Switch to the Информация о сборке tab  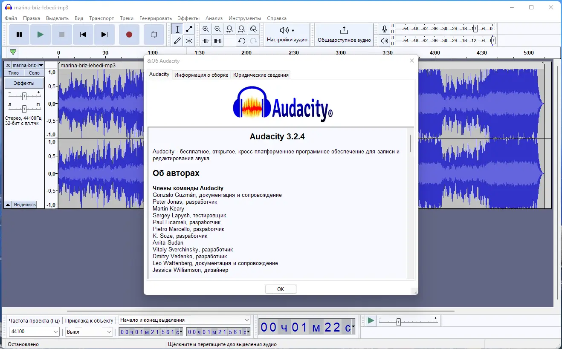201,75
